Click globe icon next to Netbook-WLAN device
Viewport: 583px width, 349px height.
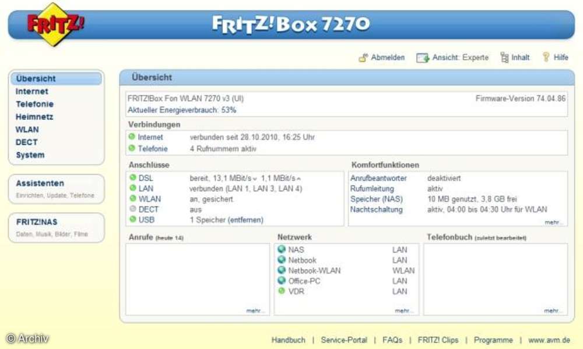click(282, 270)
